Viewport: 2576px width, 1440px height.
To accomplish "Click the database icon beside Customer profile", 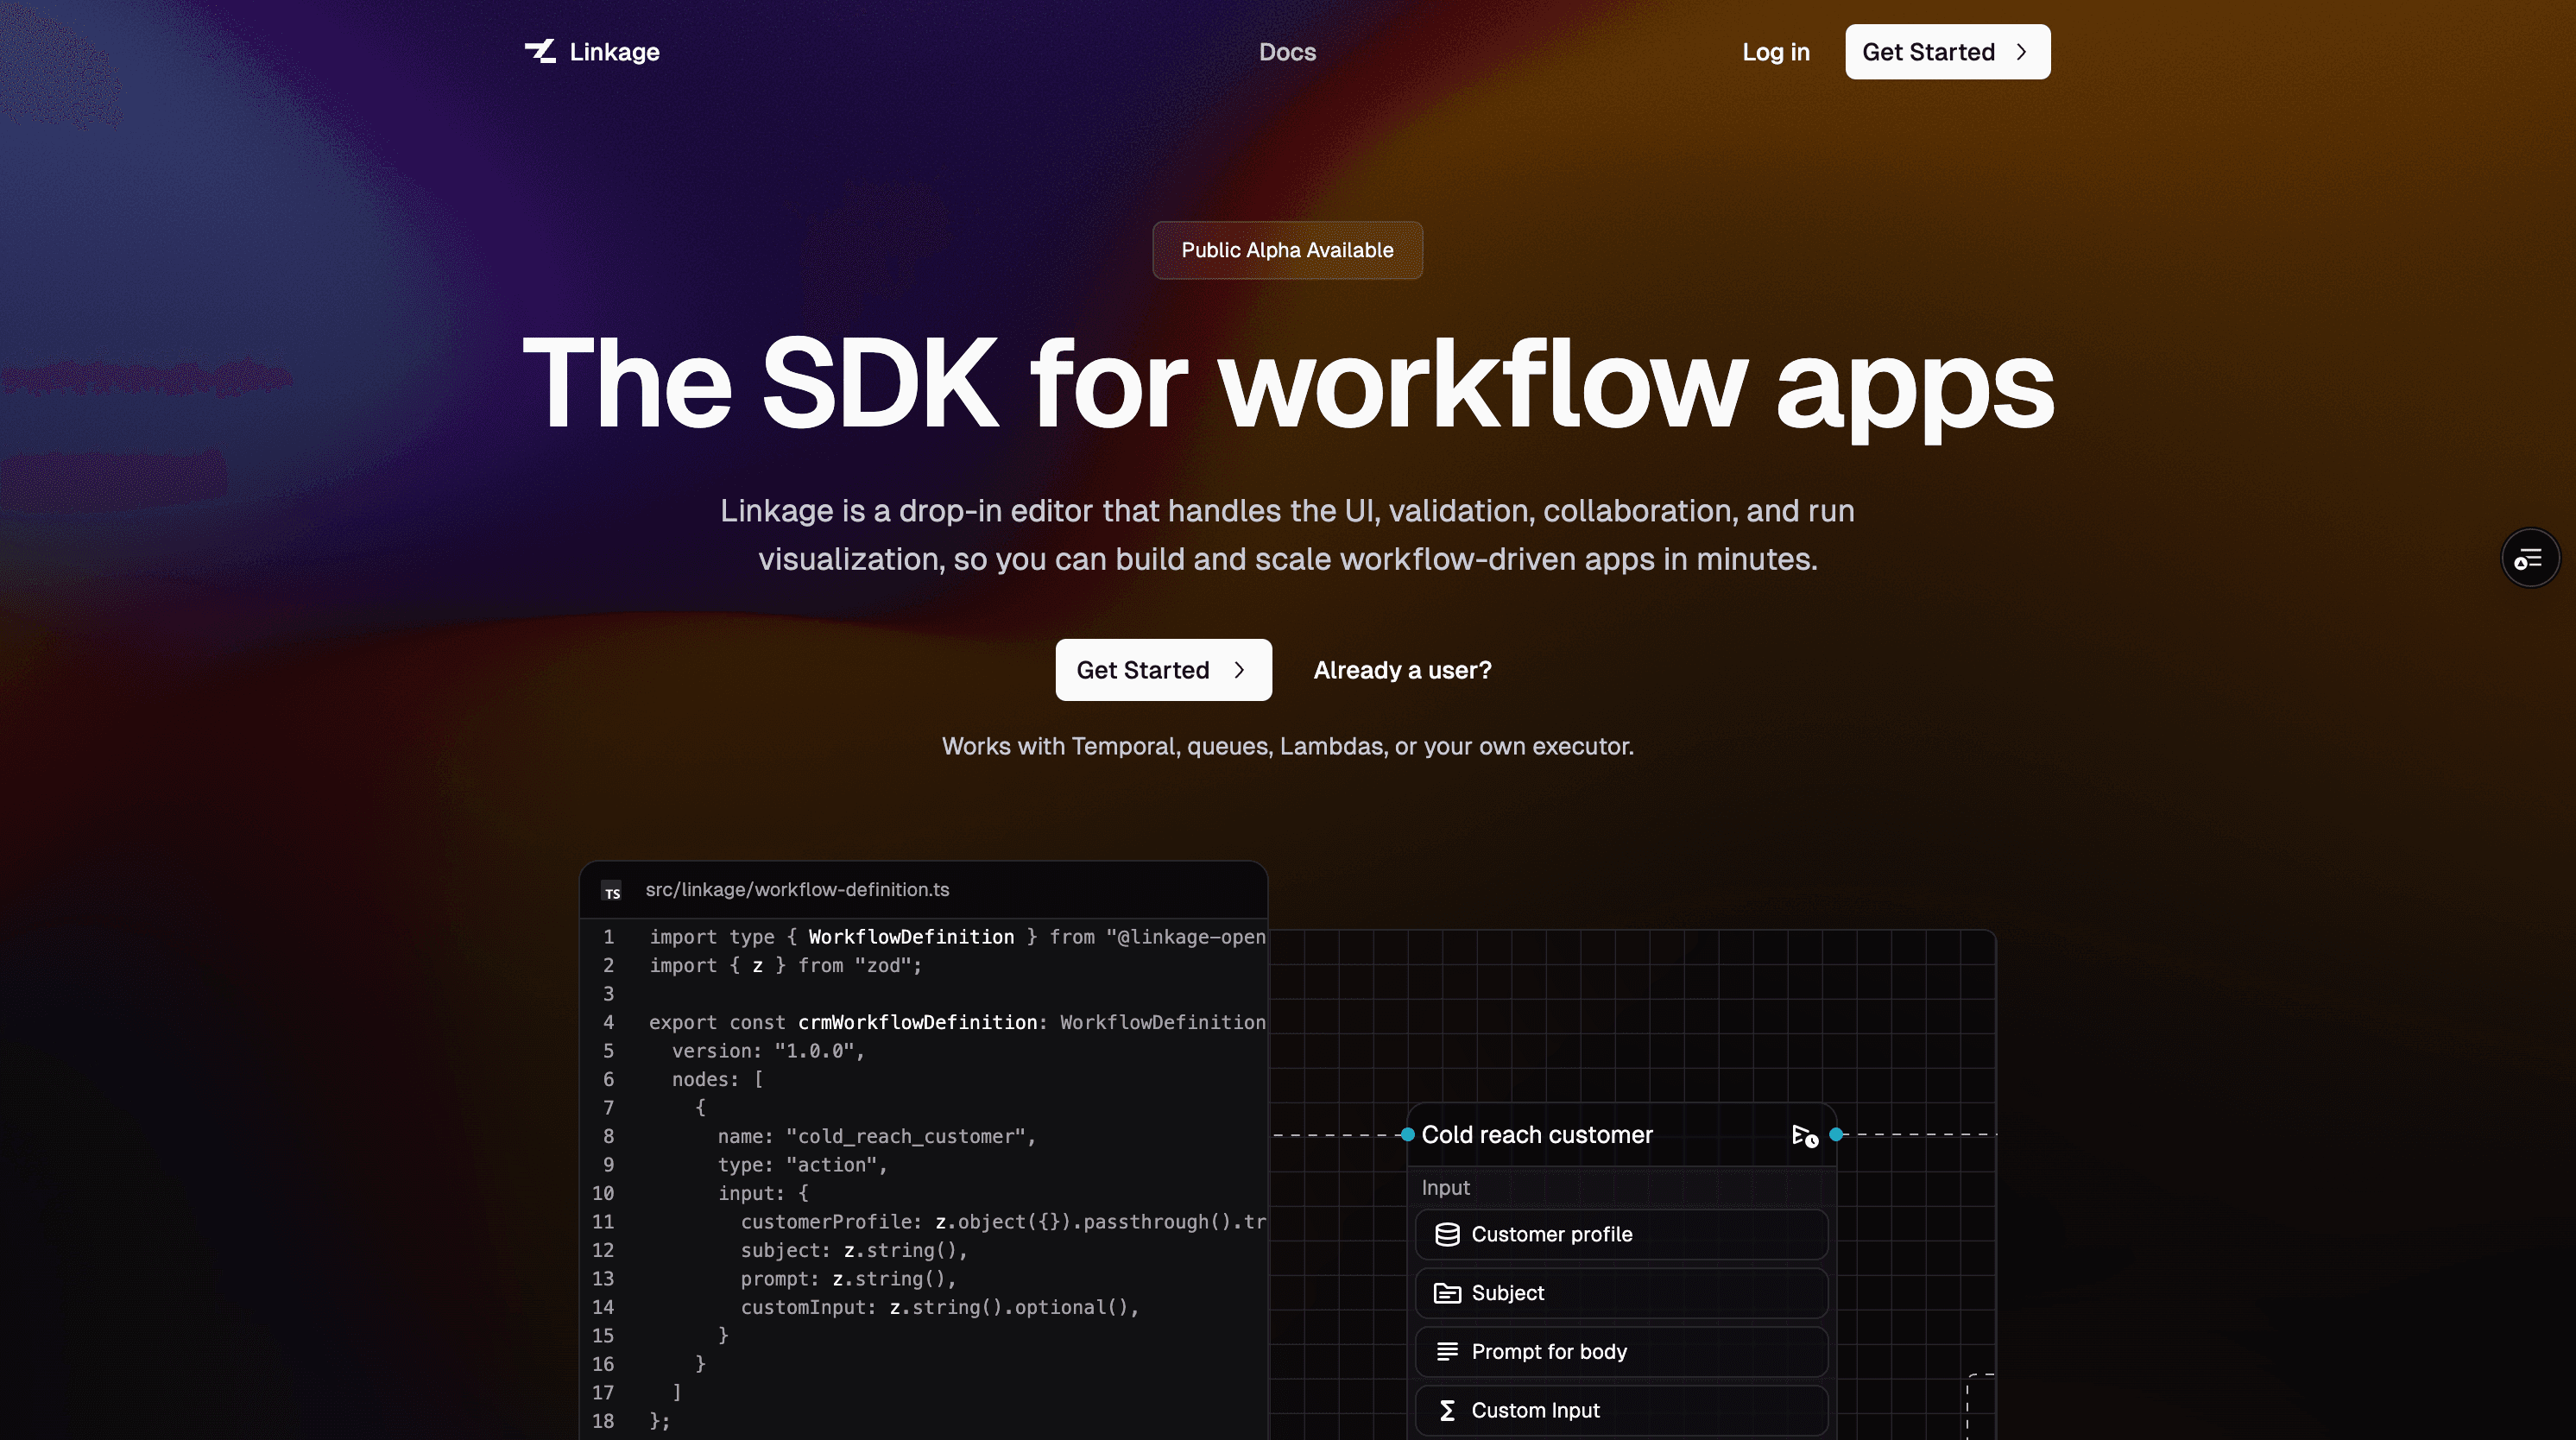I will (x=1447, y=1235).
